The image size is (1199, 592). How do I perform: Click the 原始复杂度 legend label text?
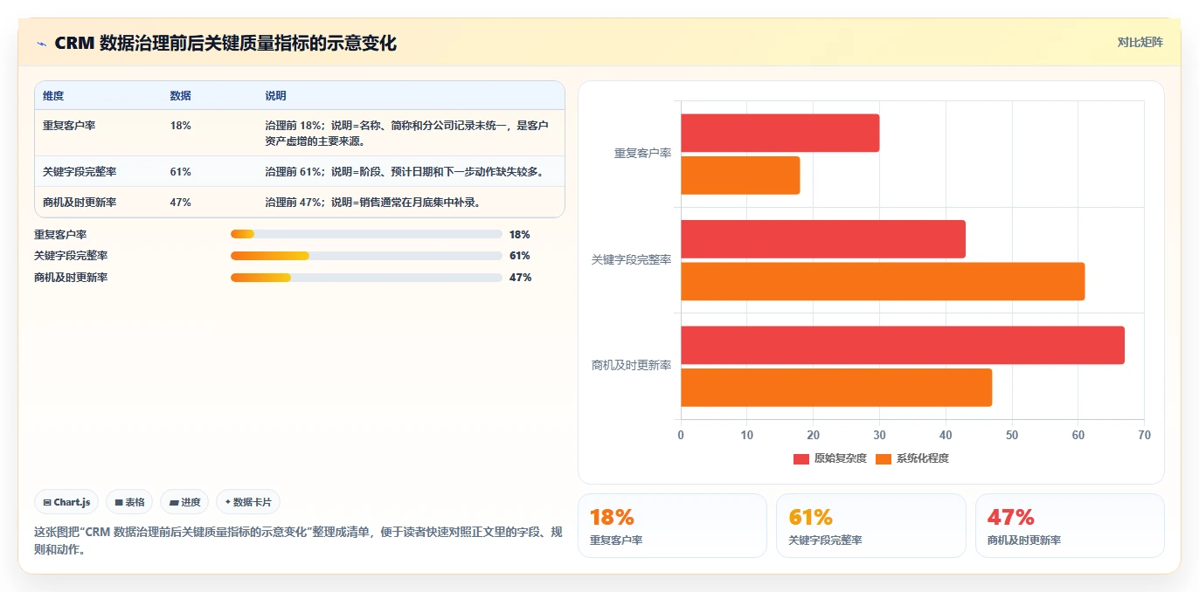[x=840, y=458]
